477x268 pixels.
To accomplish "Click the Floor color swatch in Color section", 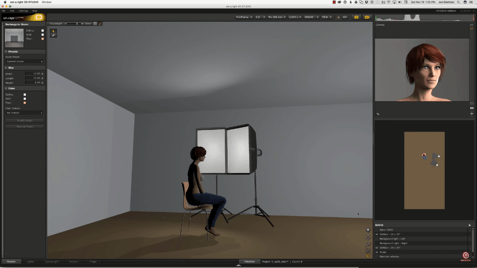I will point(25,103).
